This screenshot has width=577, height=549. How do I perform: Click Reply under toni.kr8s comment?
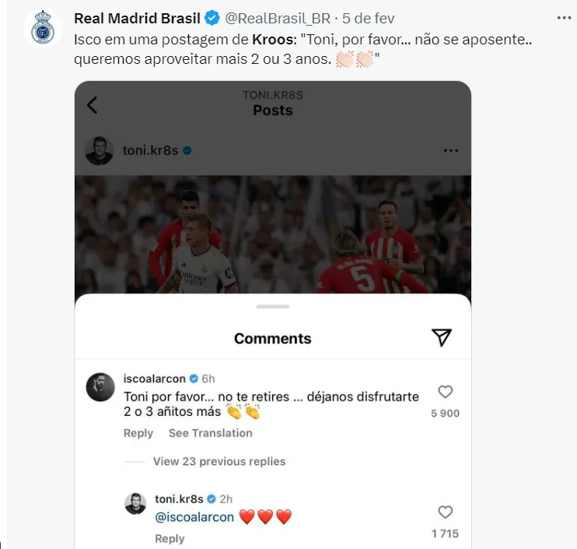point(170,538)
